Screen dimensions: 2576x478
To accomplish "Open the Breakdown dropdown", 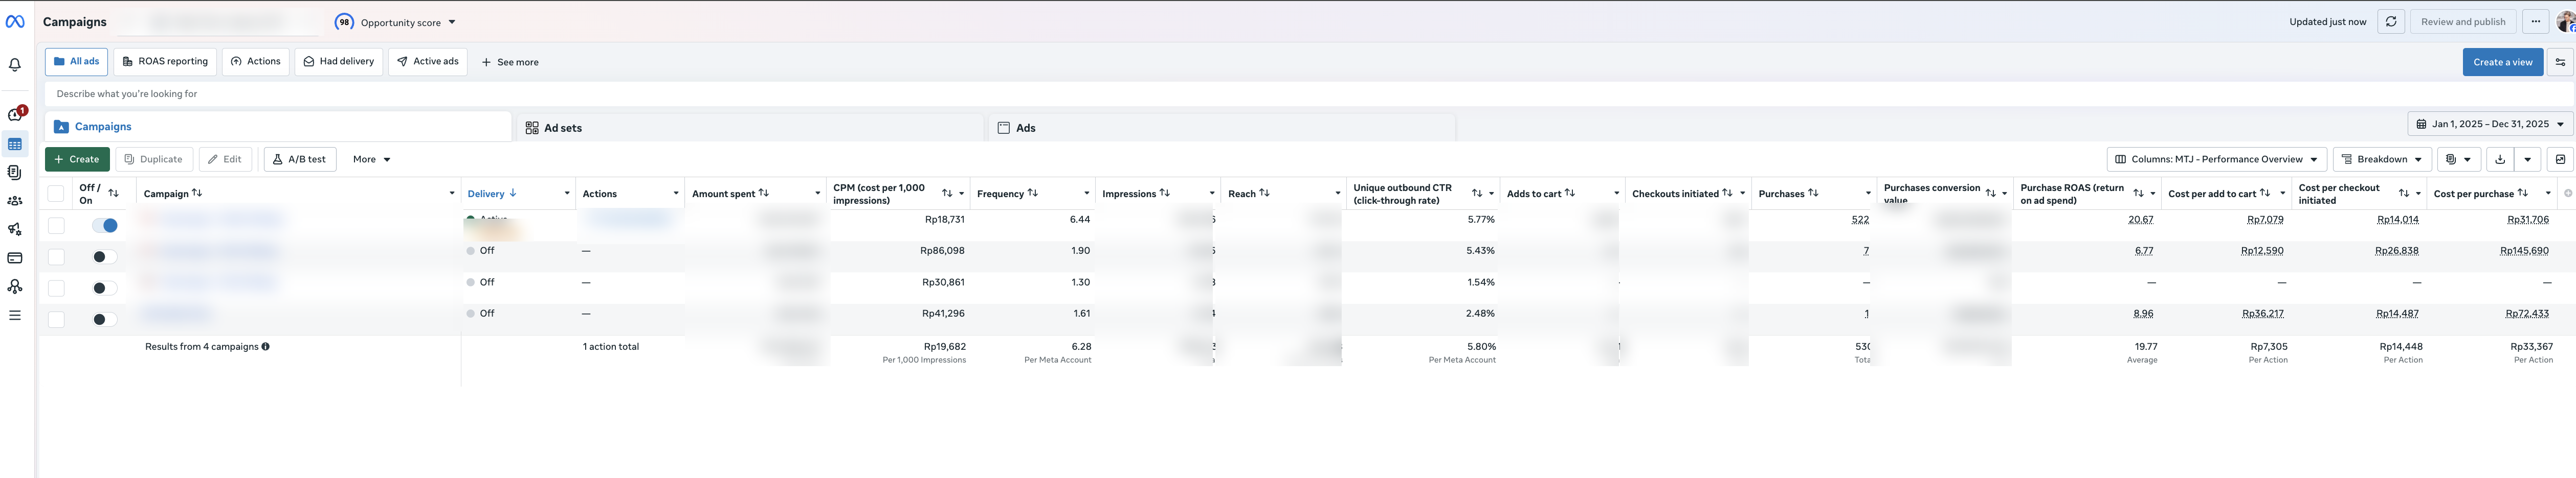I will [x=2382, y=160].
